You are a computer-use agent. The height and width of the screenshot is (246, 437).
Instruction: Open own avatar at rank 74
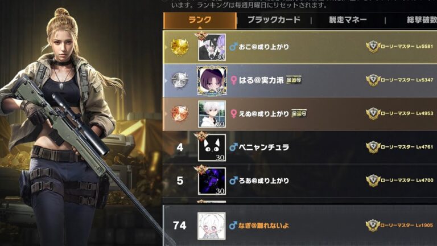click(212, 225)
